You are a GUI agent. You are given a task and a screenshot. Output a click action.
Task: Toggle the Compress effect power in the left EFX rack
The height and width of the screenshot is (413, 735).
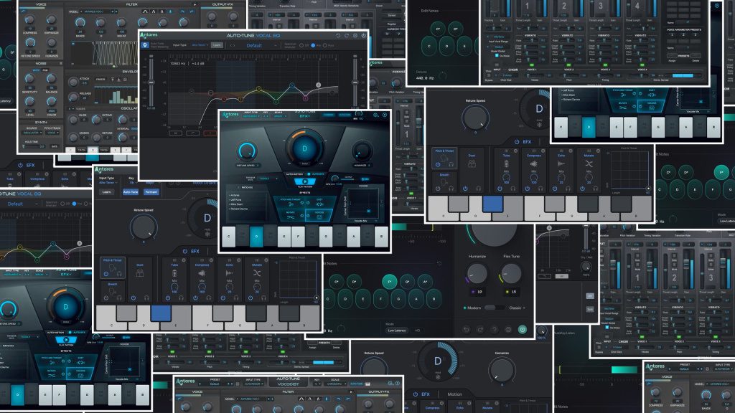pos(195,298)
